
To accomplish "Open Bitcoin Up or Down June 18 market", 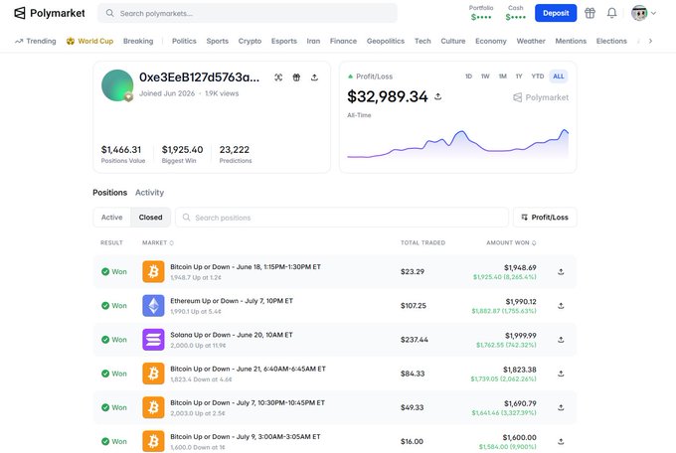I will 246,267.
